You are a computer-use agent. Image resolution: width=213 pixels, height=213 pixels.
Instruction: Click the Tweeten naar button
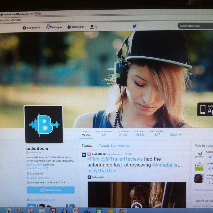coord(50,190)
